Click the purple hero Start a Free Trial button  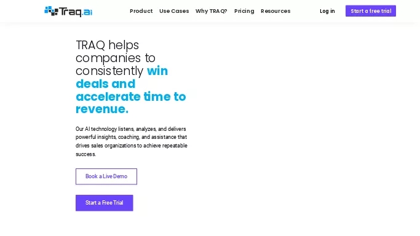pyautogui.click(x=104, y=203)
